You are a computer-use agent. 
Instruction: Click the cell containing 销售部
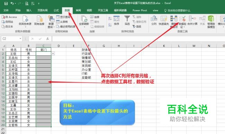89,58
